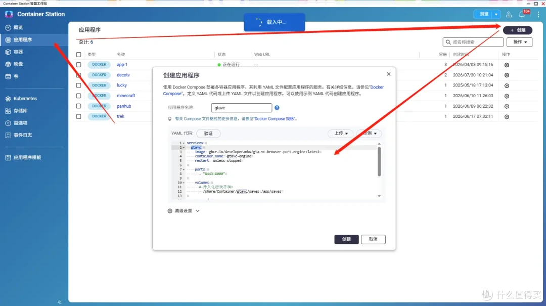This screenshot has height=306, width=546.
Task: Click the YAML editor scroll-up arrow
Action: 379,144
